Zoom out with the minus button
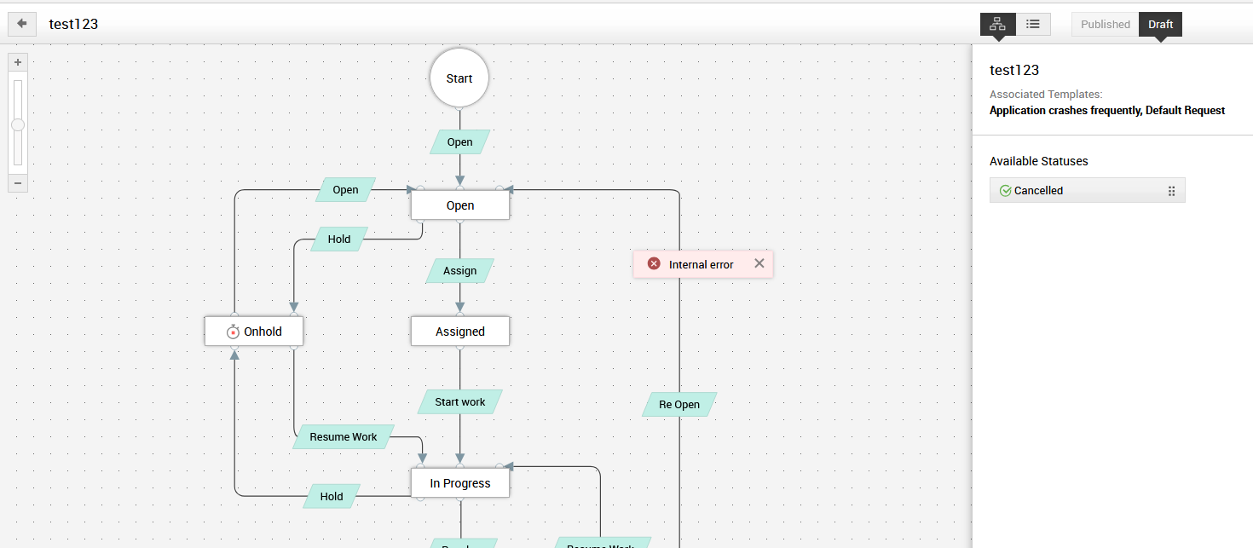 (x=18, y=183)
